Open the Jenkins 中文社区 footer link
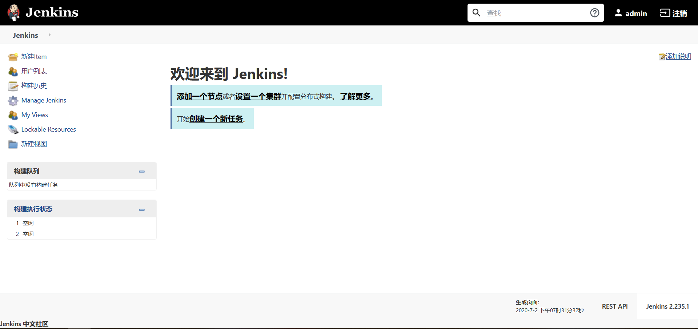Viewport: 698px width, 329px height. [24, 324]
